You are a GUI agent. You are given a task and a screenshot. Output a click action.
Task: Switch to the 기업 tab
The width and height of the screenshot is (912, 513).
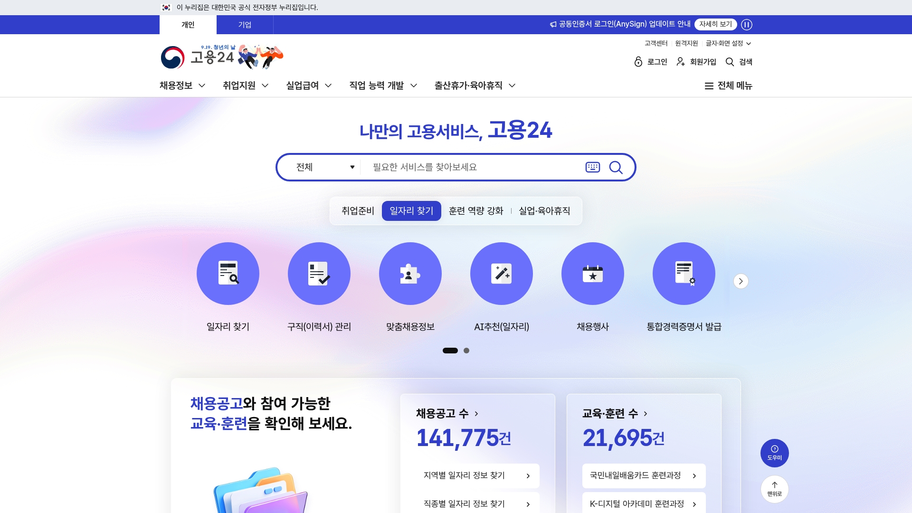pos(245,25)
